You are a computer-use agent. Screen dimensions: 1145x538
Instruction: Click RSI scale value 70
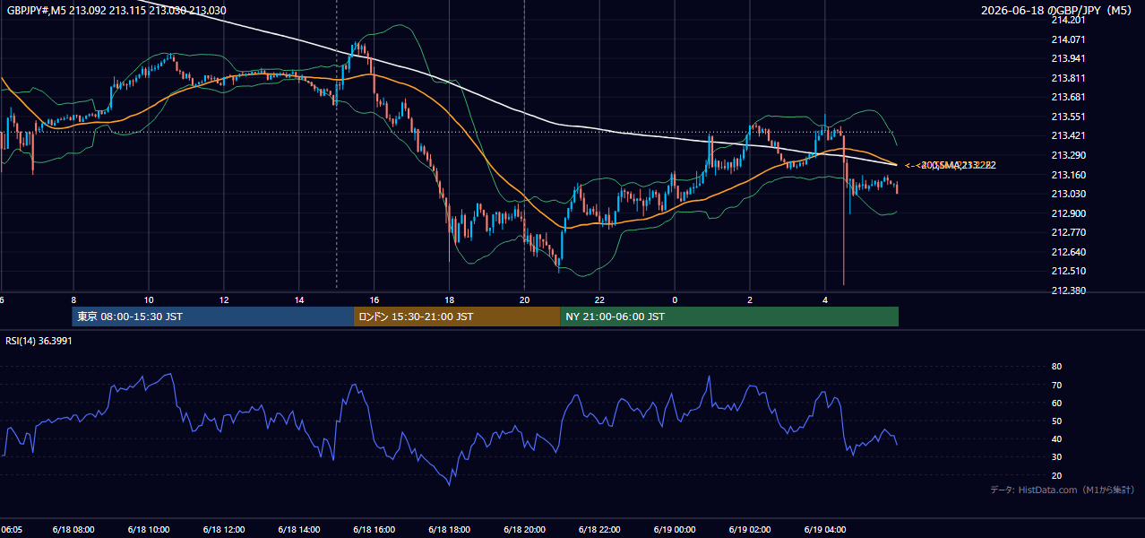point(1056,385)
